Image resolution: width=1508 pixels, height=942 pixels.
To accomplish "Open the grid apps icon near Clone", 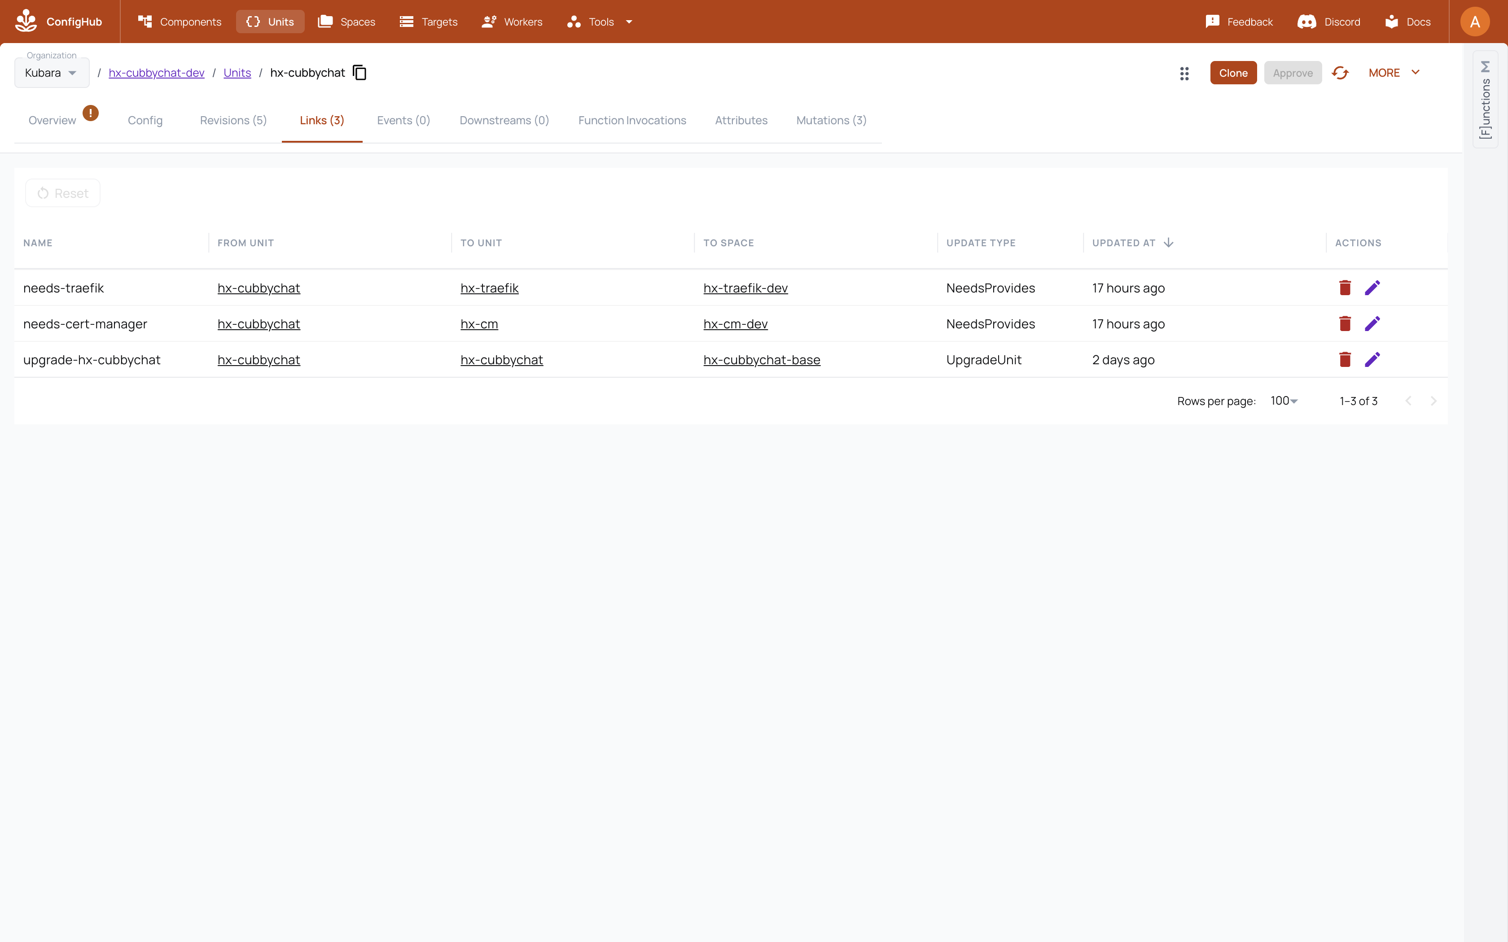I will tap(1184, 74).
